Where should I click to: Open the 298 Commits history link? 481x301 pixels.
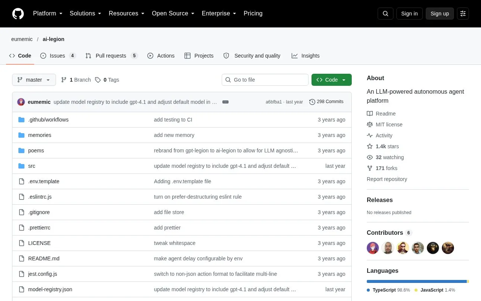pyautogui.click(x=326, y=102)
